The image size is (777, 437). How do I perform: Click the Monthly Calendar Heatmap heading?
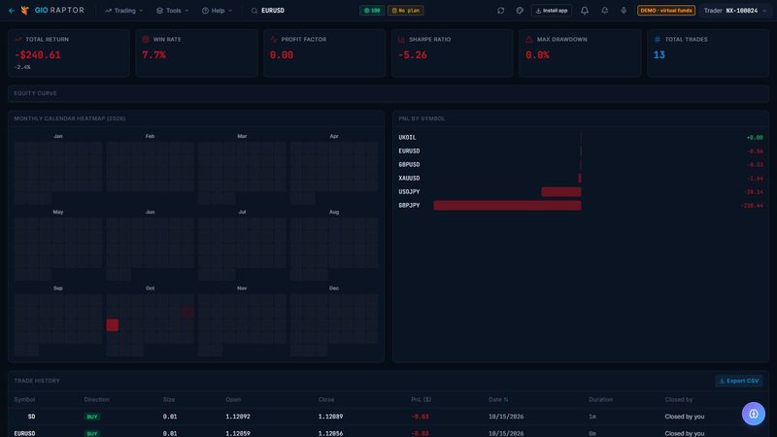pyautogui.click(x=69, y=118)
